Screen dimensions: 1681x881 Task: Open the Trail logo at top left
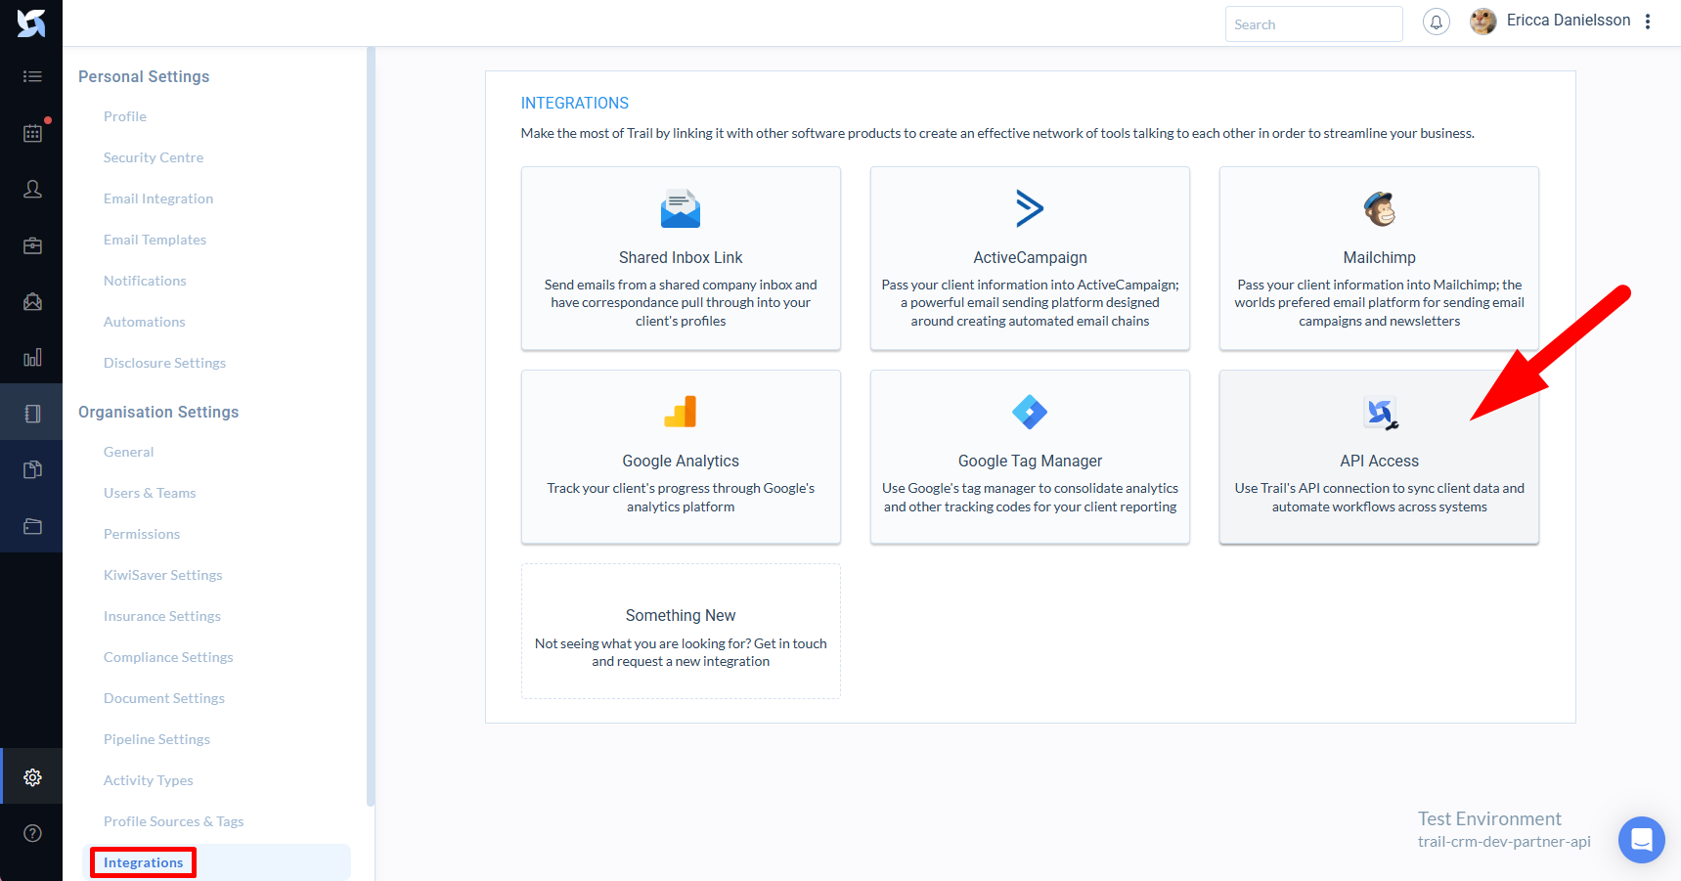pyautogui.click(x=30, y=23)
